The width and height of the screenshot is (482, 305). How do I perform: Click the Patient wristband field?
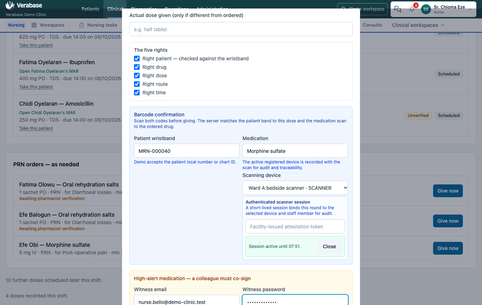(x=187, y=151)
